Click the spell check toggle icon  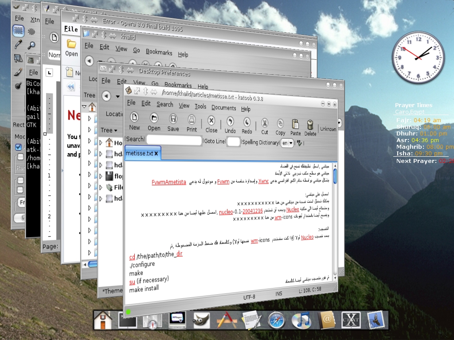[x=299, y=143]
